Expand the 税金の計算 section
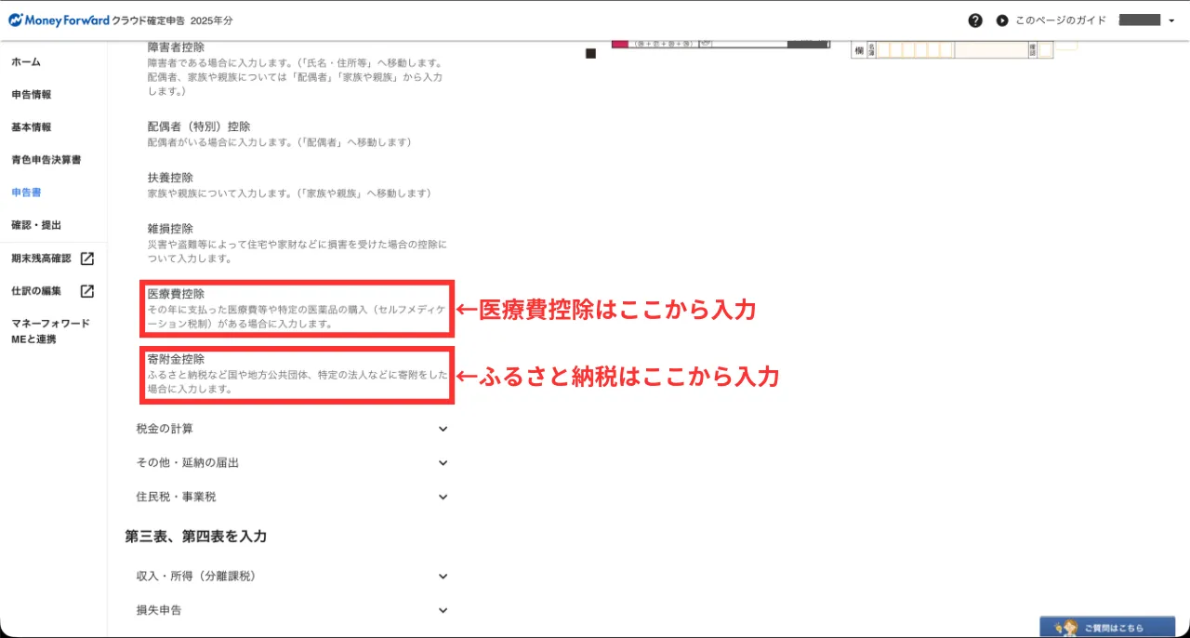Image resolution: width=1190 pixels, height=638 pixels. pos(443,429)
